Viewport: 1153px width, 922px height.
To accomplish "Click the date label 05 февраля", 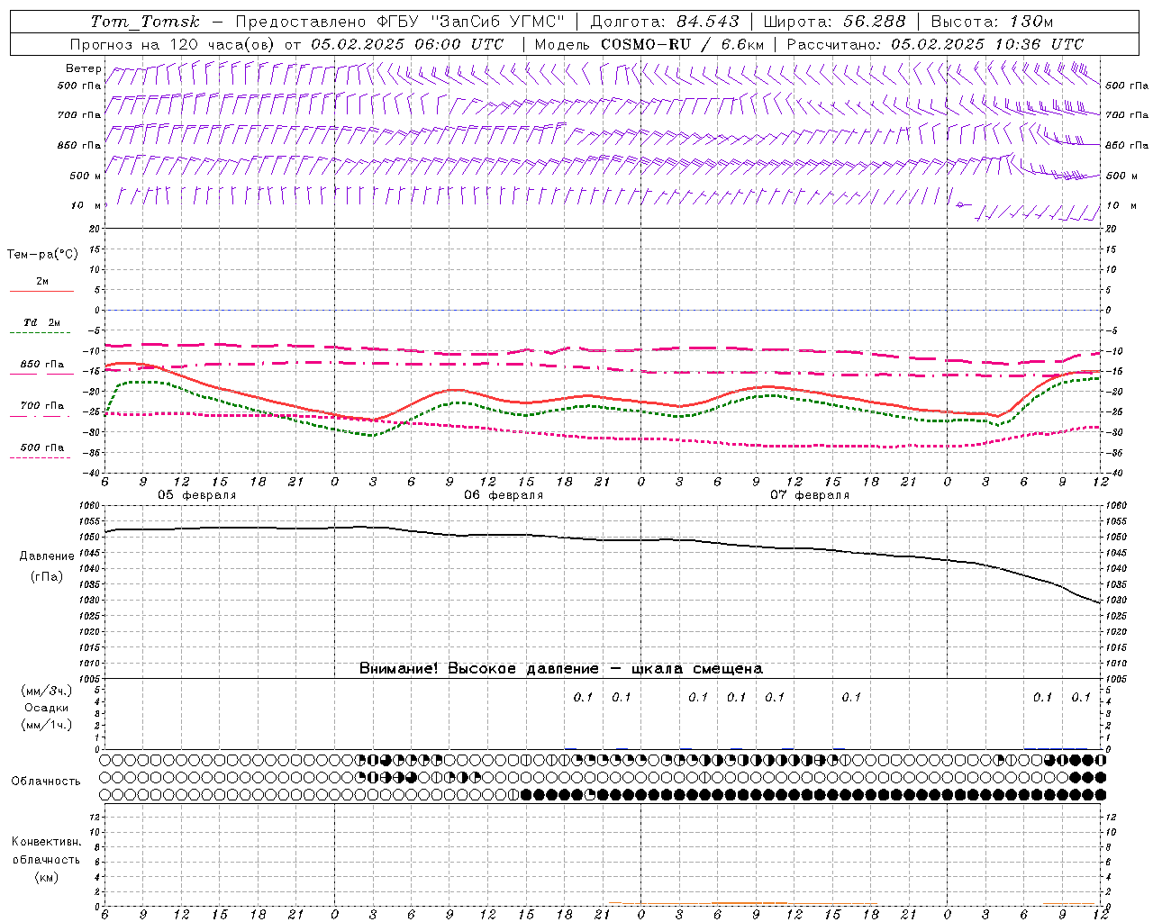I will point(197,495).
